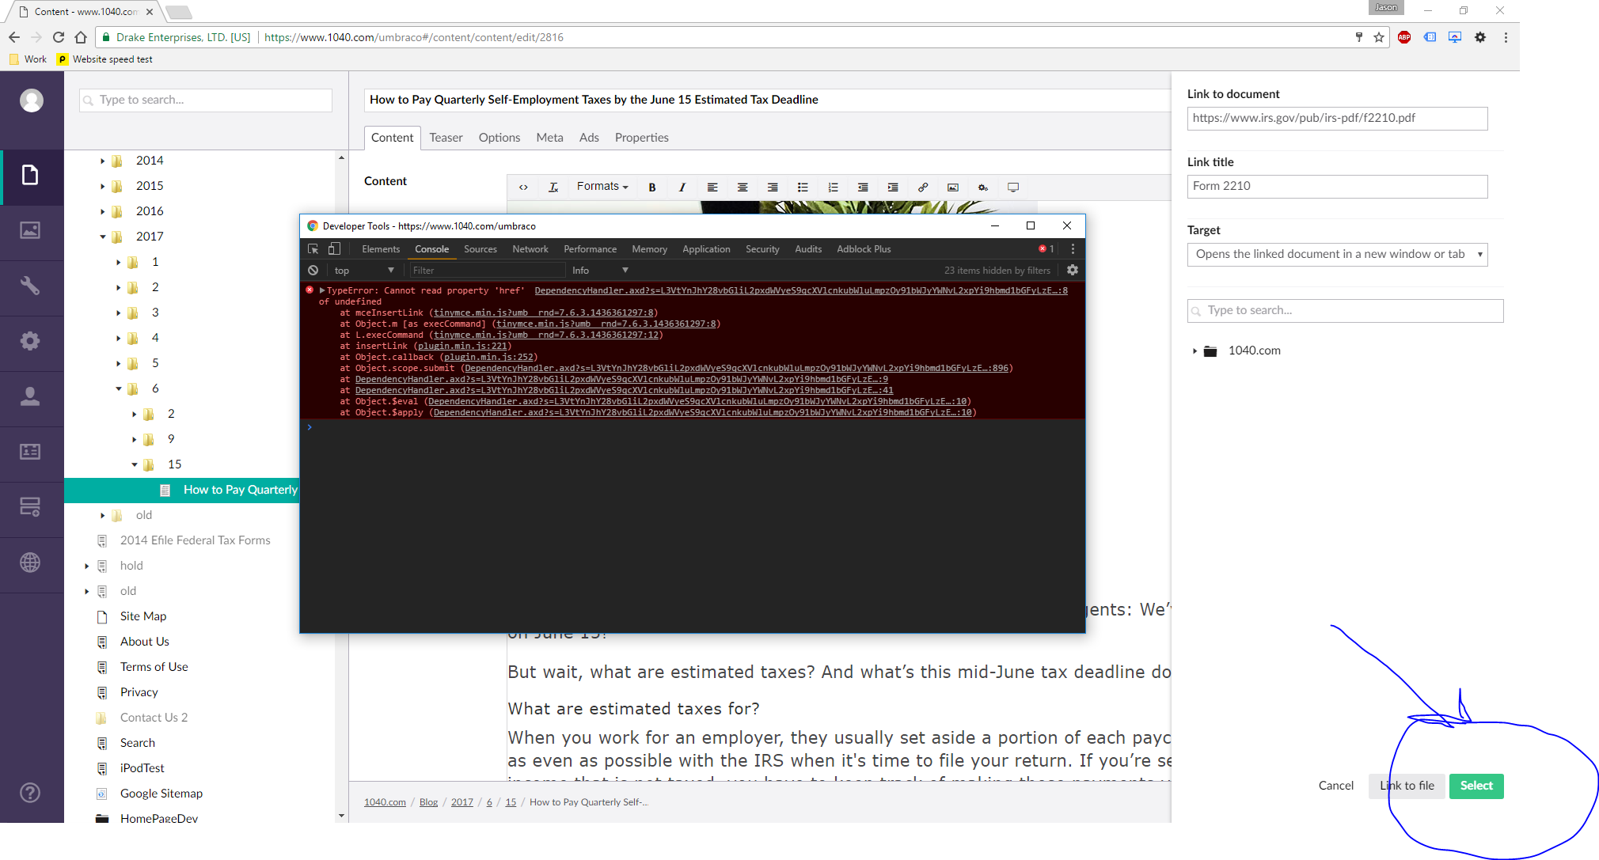The height and width of the screenshot is (860, 1599).
Task: Open DevTools three-dot menu
Action: click(x=1073, y=248)
